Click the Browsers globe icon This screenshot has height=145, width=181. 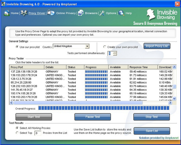pyautogui.click(x=80, y=13)
